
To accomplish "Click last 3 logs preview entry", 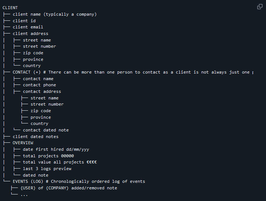I will pos(47,169).
